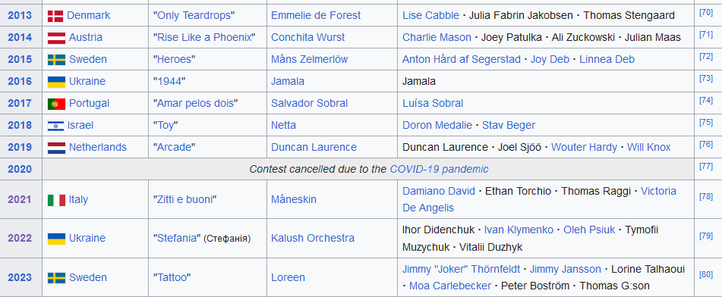Screen dimensions: 722x300
Task: Click the Sweden flag in 2023 row
Action: (57, 278)
